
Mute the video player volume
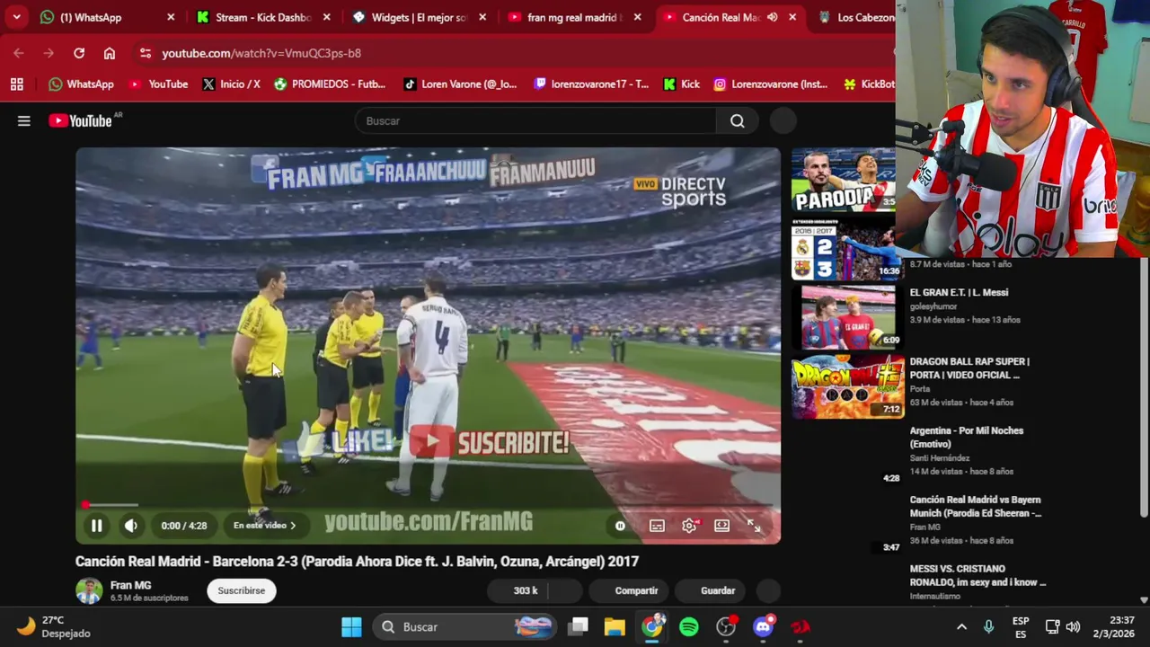(x=131, y=526)
